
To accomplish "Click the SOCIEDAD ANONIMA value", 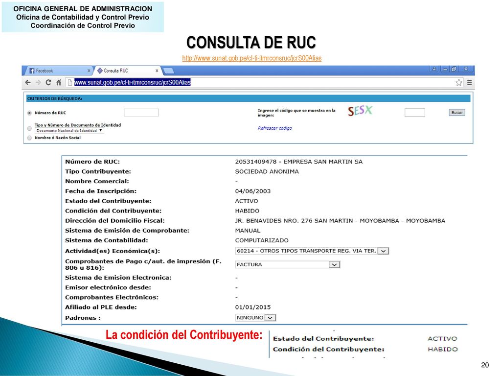I will 267,172.
